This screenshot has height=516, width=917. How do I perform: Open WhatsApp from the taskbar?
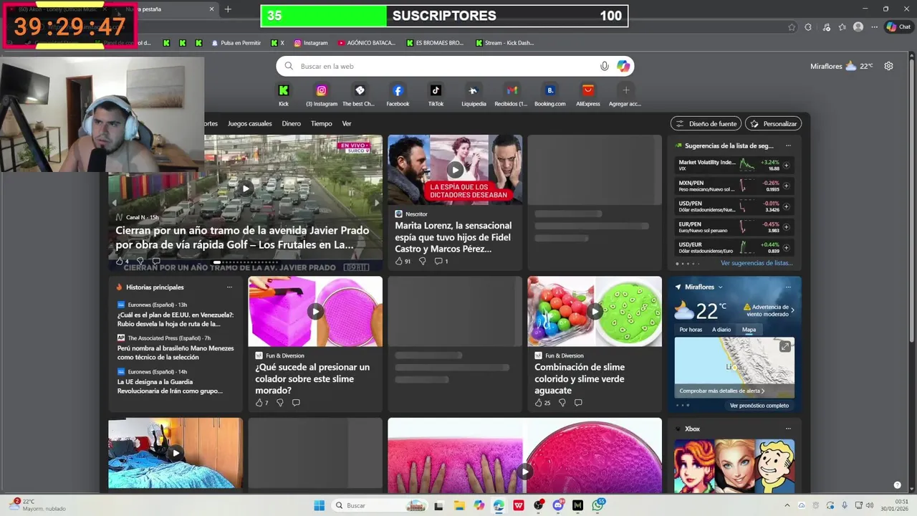[x=597, y=505]
